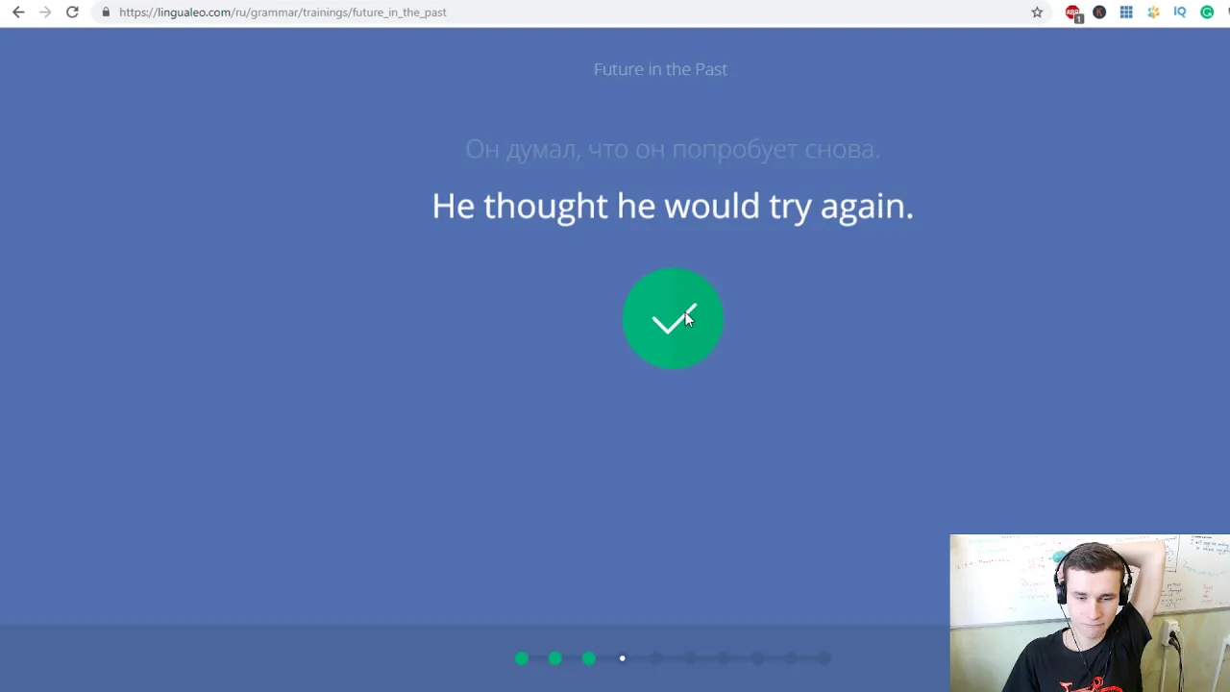Click the Future in the Past heading
The height and width of the screenshot is (692, 1230).
pos(660,69)
